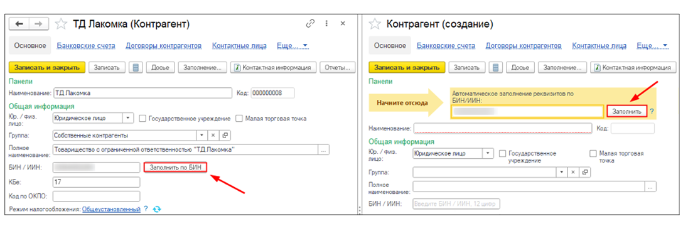Open Договоры контрагентов in creation window
The image size is (693, 231).
pyautogui.click(x=524, y=45)
